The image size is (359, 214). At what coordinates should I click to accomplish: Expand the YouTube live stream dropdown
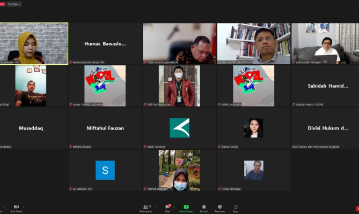coord(14,4)
